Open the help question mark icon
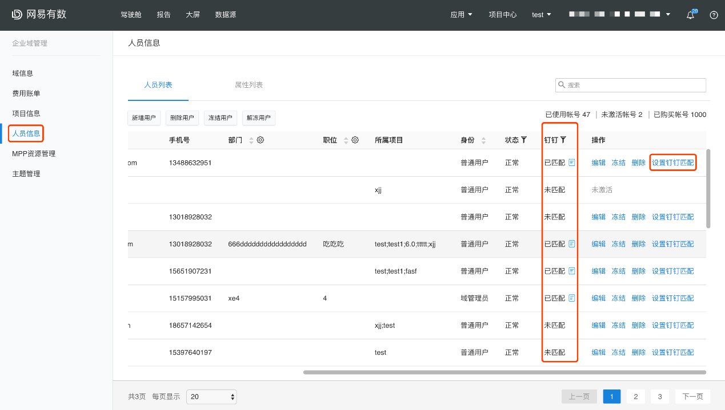This screenshot has width=725, height=410. pos(714,15)
